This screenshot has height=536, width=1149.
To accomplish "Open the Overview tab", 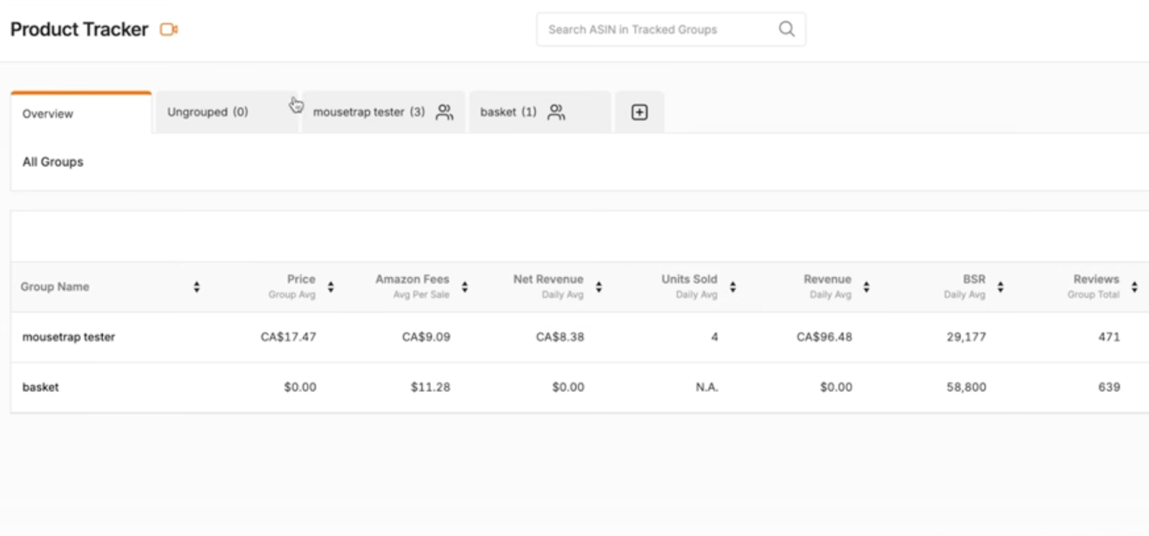I will pyautogui.click(x=81, y=113).
